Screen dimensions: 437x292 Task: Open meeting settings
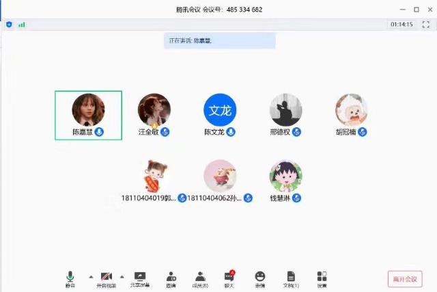click(x=322, y=277)
